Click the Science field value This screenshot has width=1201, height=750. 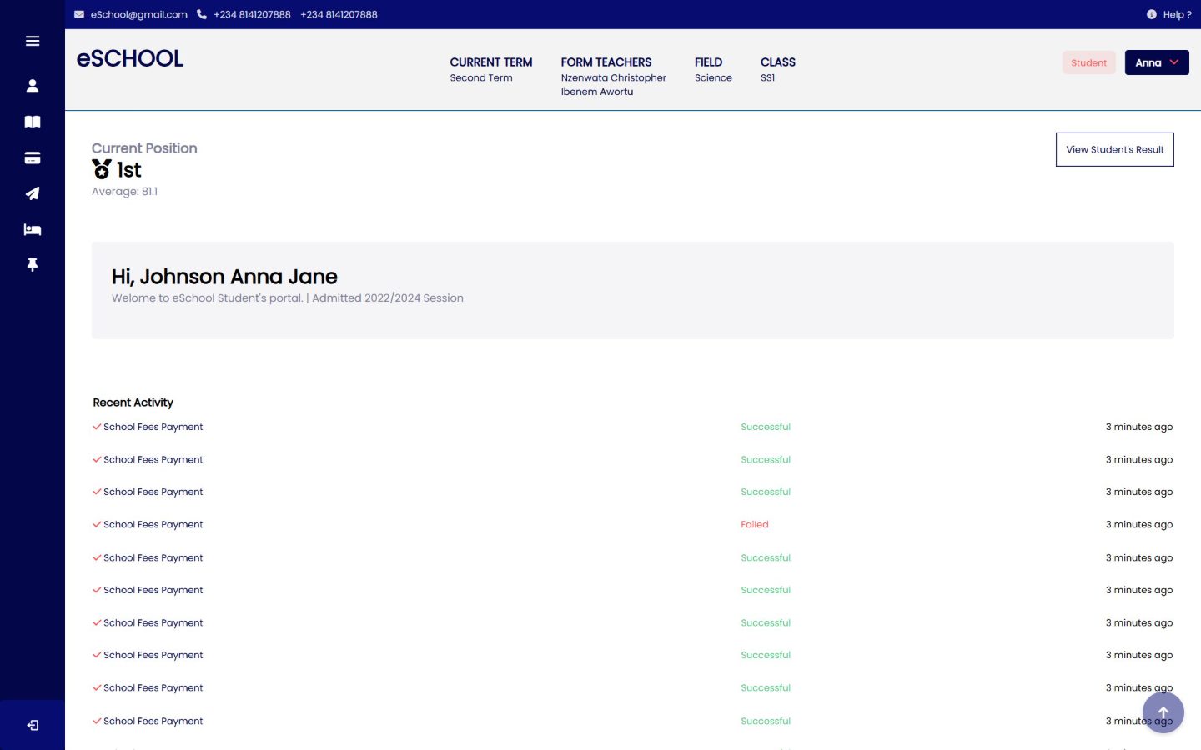pos(713,77)
